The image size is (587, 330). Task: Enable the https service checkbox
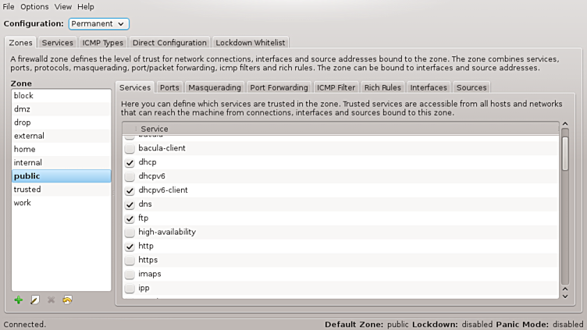(130, 261)
